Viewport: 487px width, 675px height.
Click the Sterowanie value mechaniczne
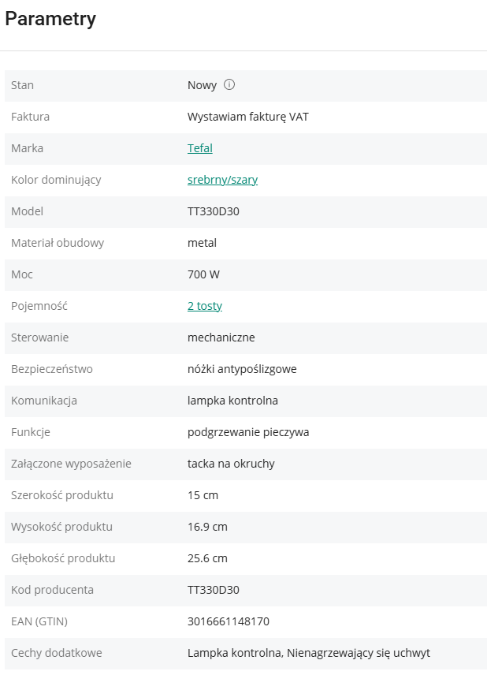point(221,337)
